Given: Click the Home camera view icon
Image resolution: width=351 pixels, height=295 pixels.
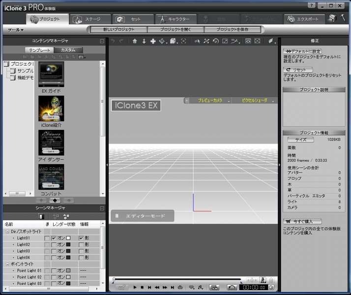Looking at the screenshot, I should coord(135,41).
